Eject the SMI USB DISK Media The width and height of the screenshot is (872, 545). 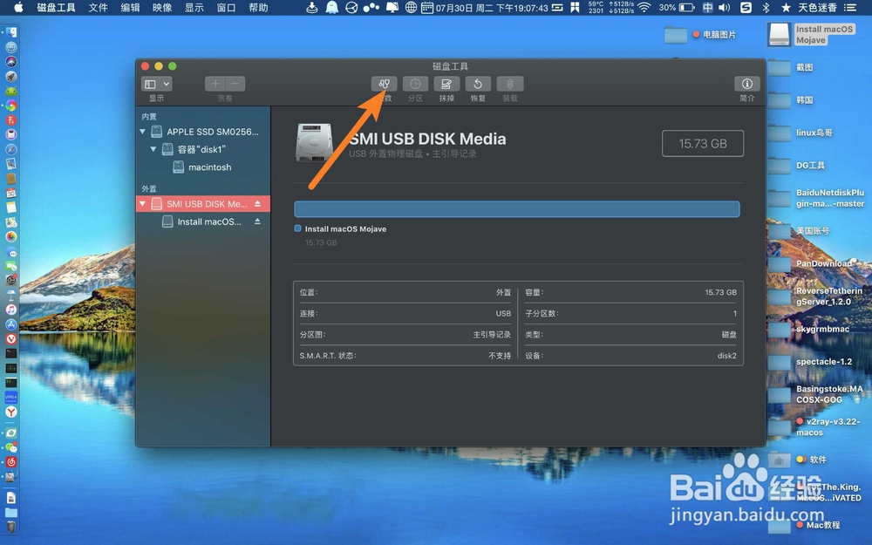coord(257,204)
